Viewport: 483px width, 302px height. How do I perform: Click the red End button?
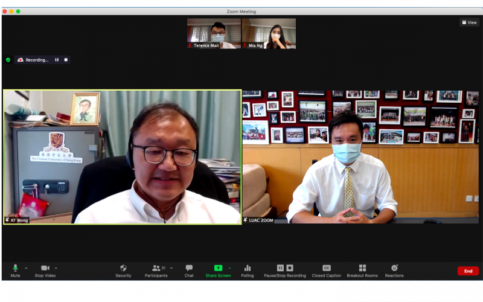(469, 271)
